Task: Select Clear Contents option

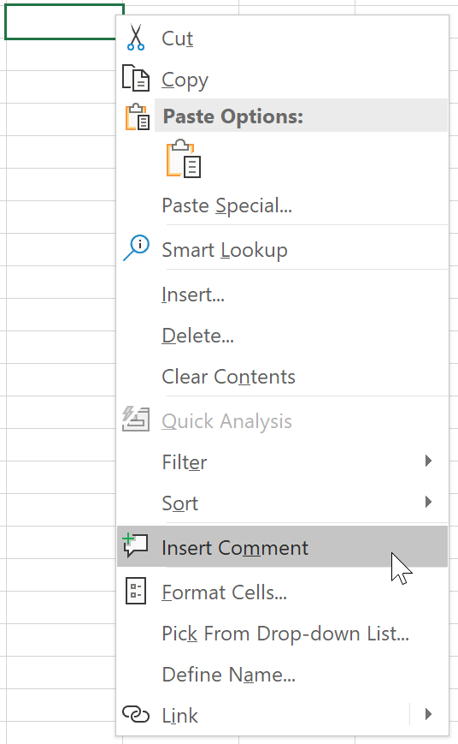Action: click(x=229, y=377)
